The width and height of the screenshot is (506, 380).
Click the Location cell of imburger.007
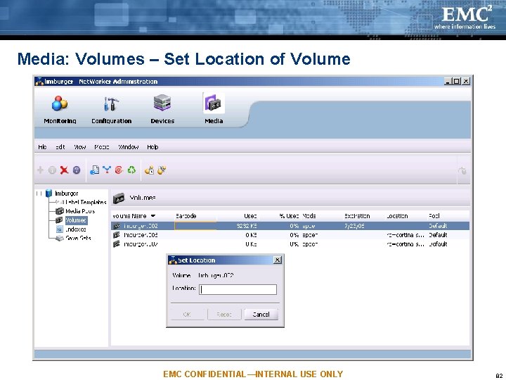click(x=406, y=244)
